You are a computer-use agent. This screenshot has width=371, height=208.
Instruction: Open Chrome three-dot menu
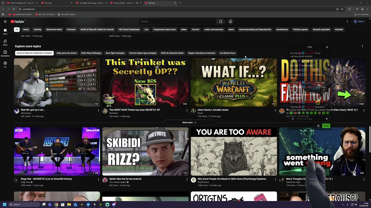(368, 9)
